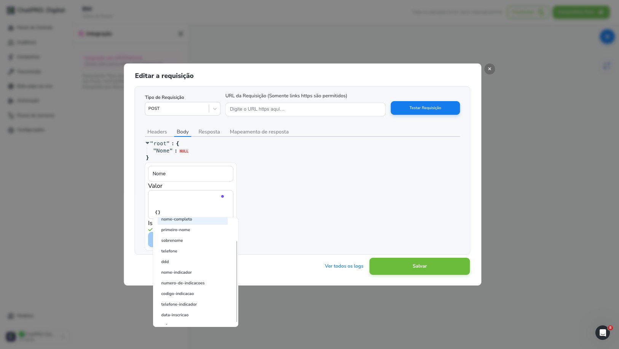Collapse the "root" JSON node
Image resolution: width=619 pixels, height=349 pixels.
point(147,143)
